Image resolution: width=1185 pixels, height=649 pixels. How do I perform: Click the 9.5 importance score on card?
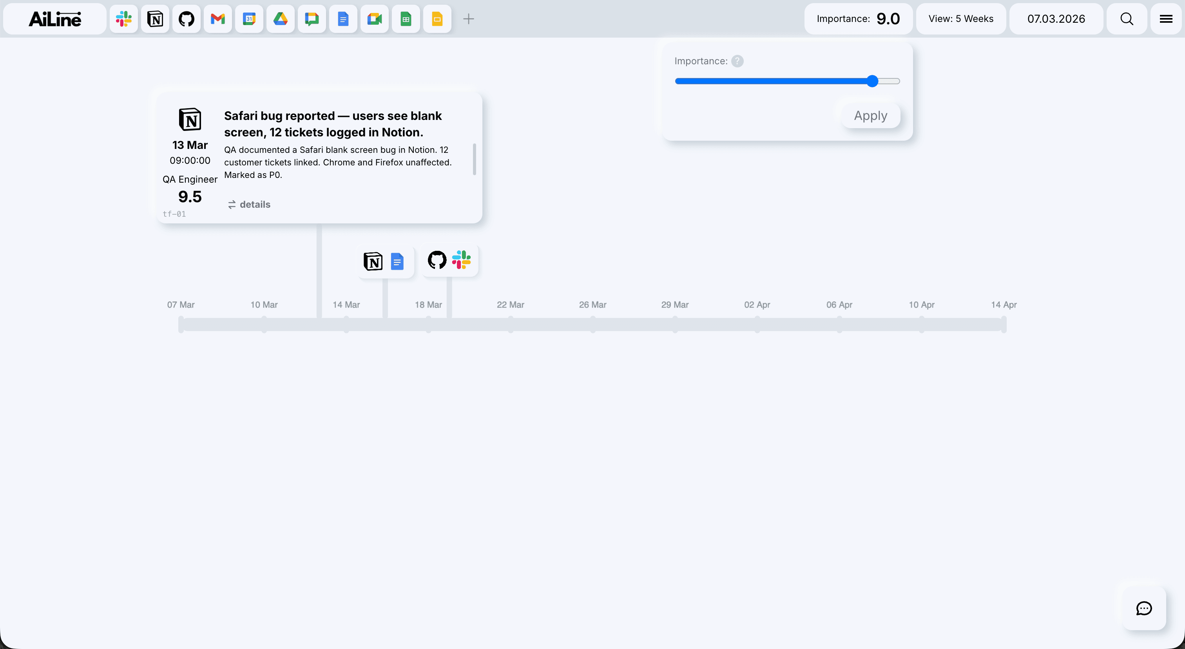point(190,197)
